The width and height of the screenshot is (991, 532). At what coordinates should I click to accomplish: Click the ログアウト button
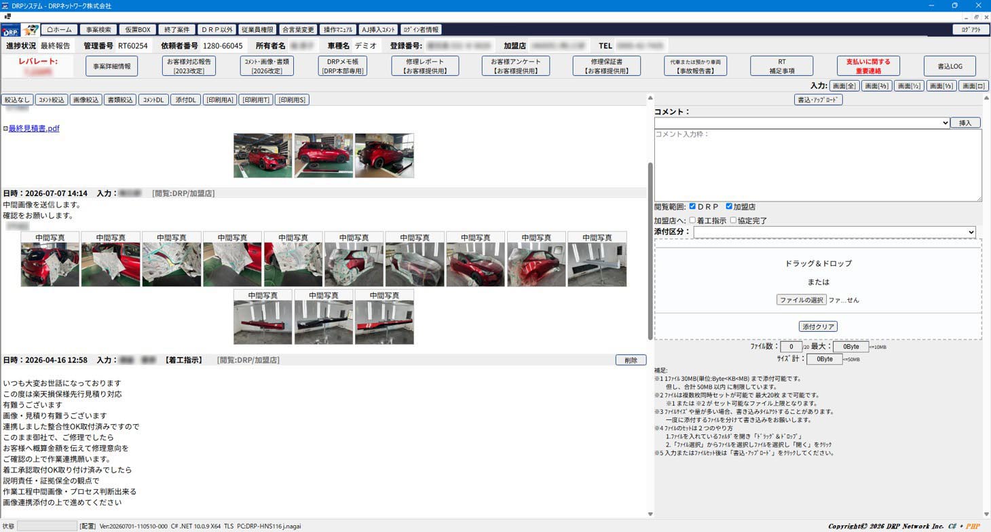971,30
